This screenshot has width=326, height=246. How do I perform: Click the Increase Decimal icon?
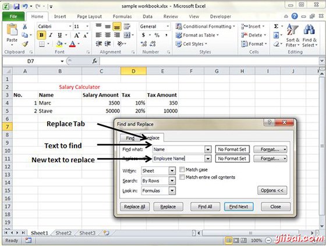point(144,44)
